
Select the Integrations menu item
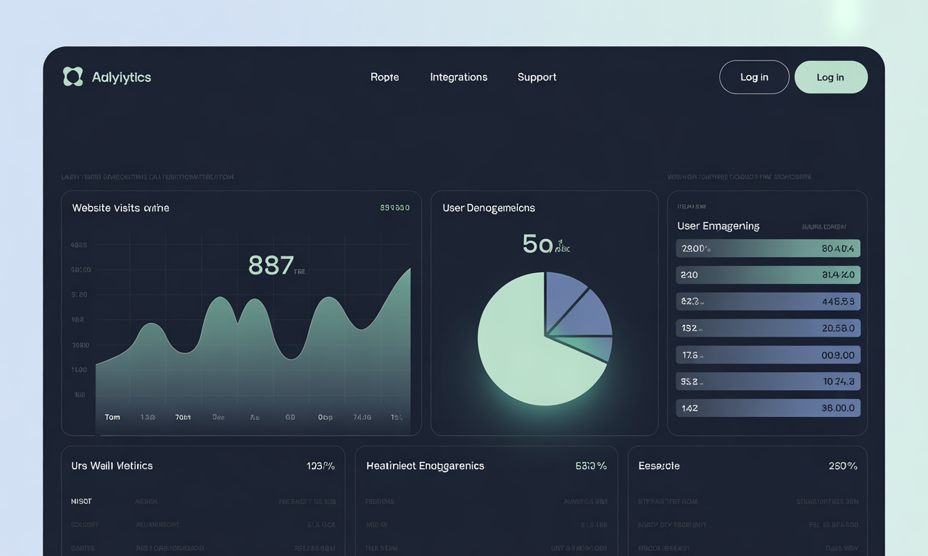point(458,77)
